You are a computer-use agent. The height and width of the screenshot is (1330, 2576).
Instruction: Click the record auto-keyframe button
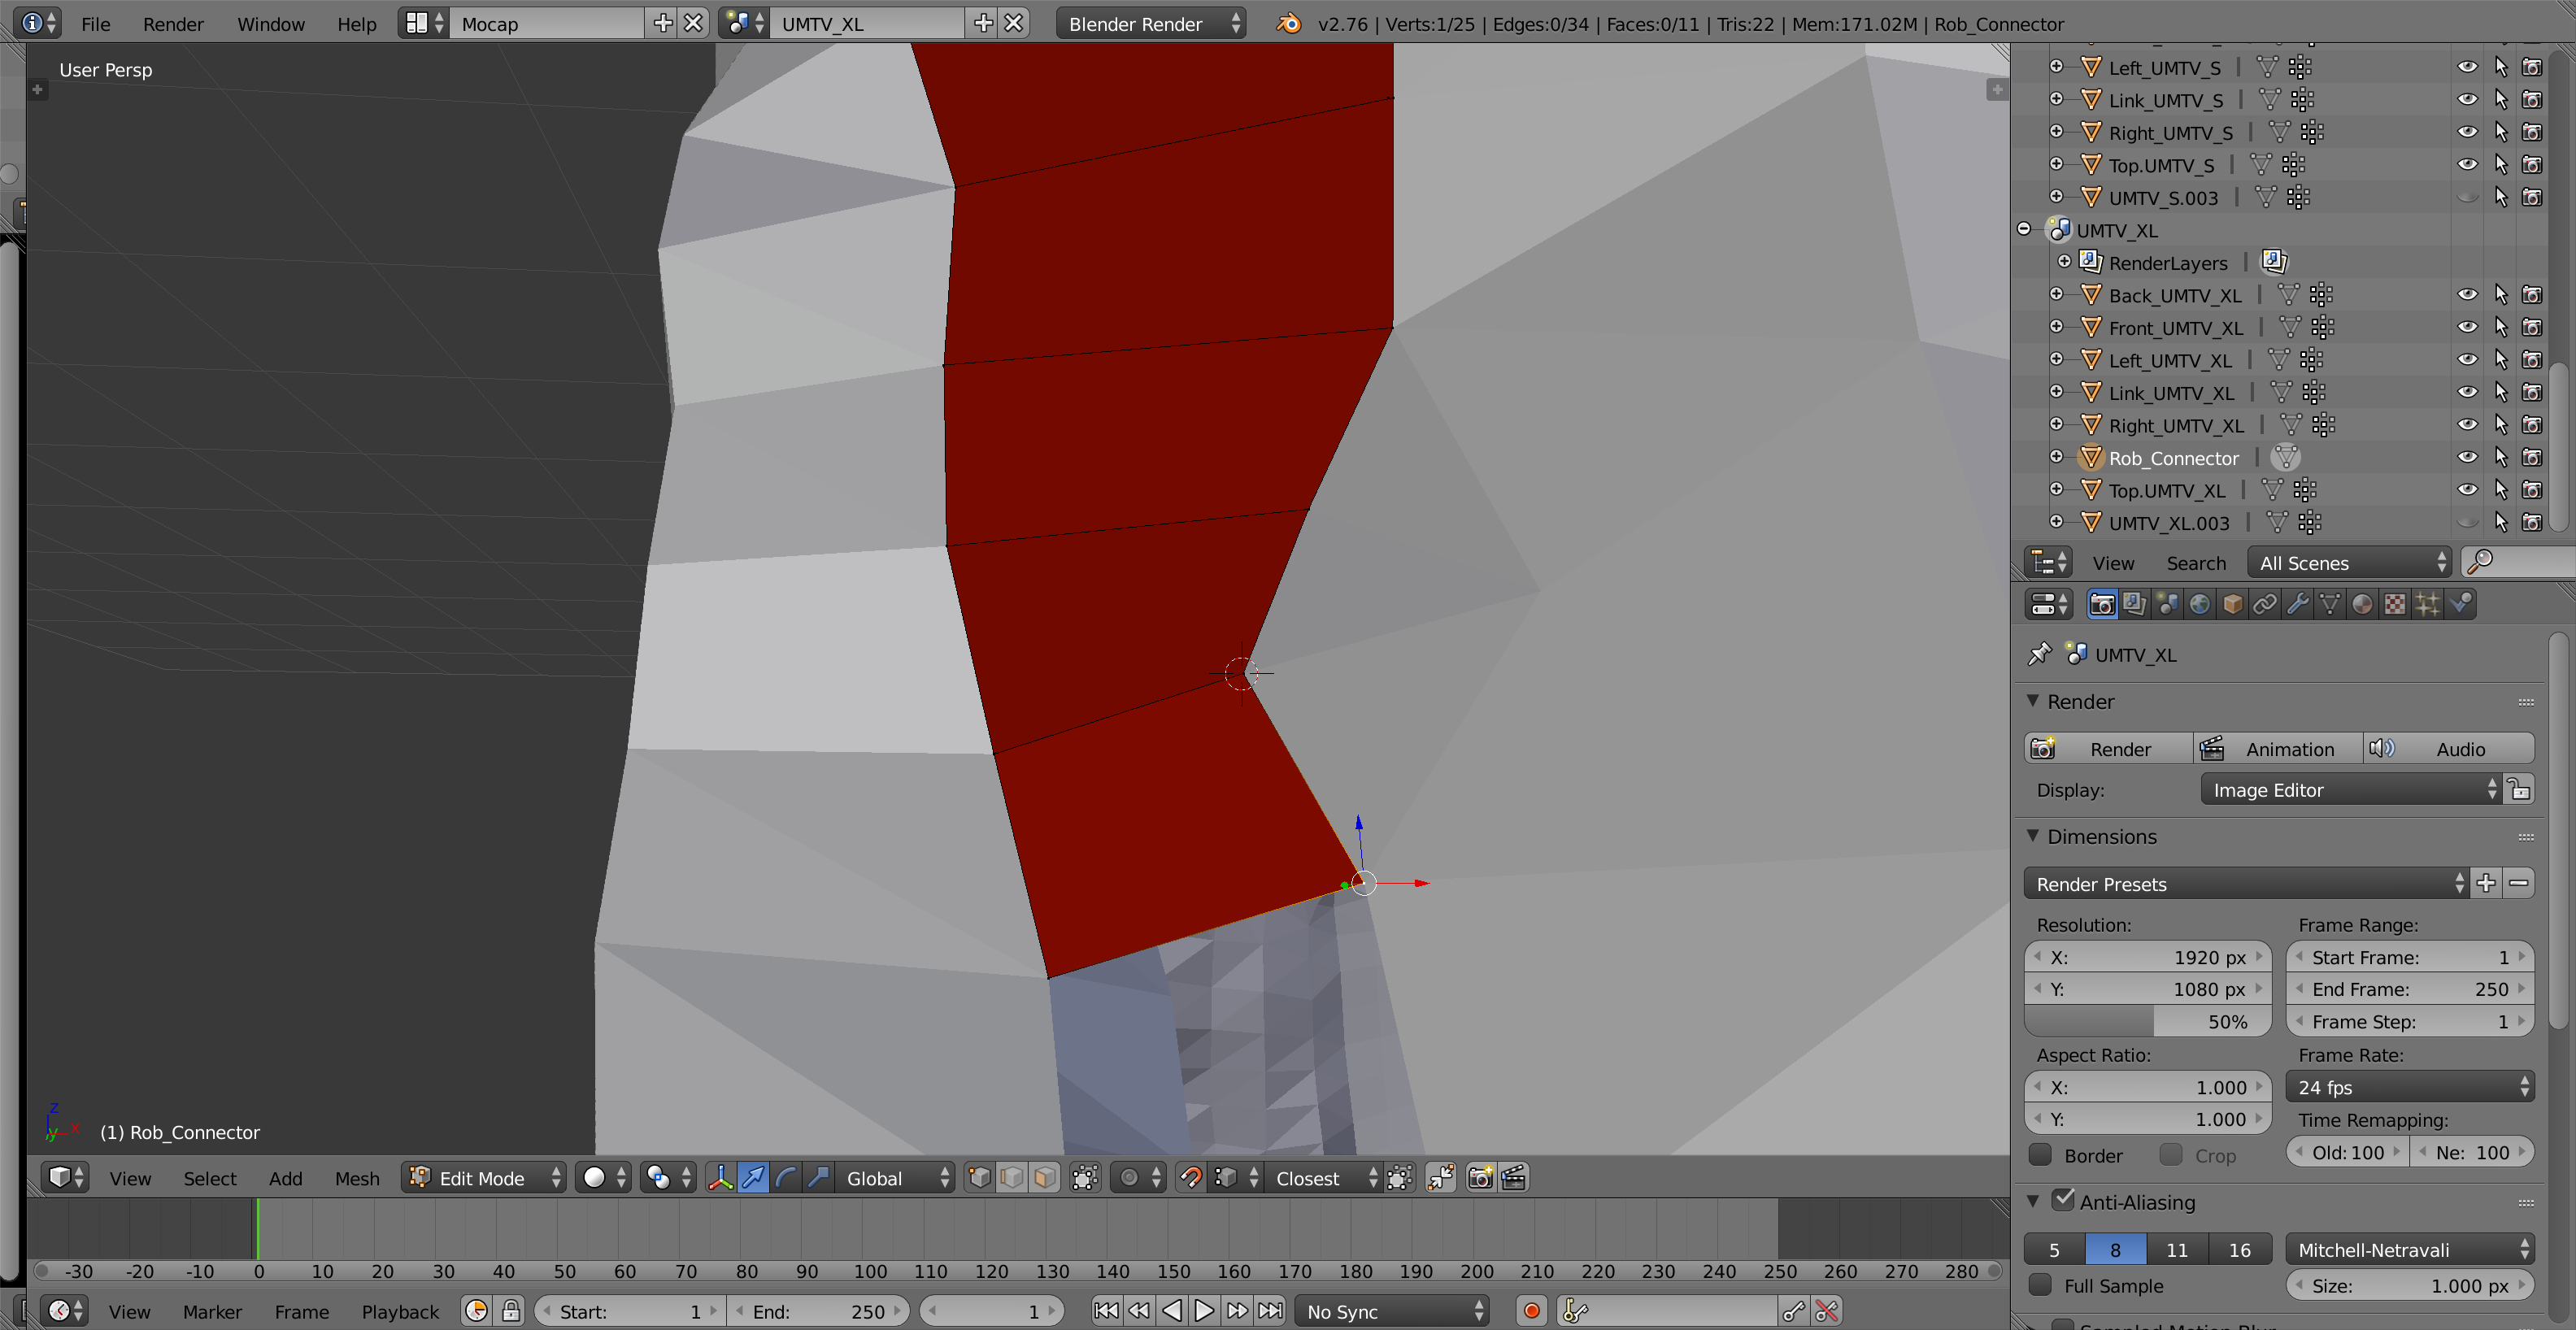1531,1311
